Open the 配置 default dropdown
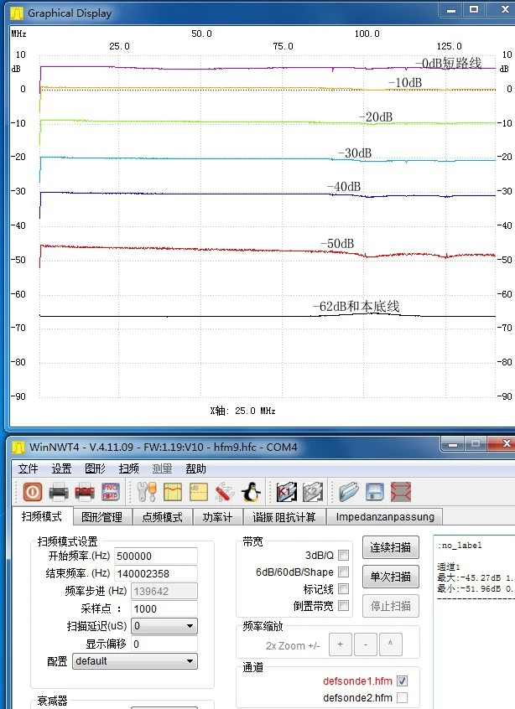Screen dimensions: 515x709 click(135, 661)
